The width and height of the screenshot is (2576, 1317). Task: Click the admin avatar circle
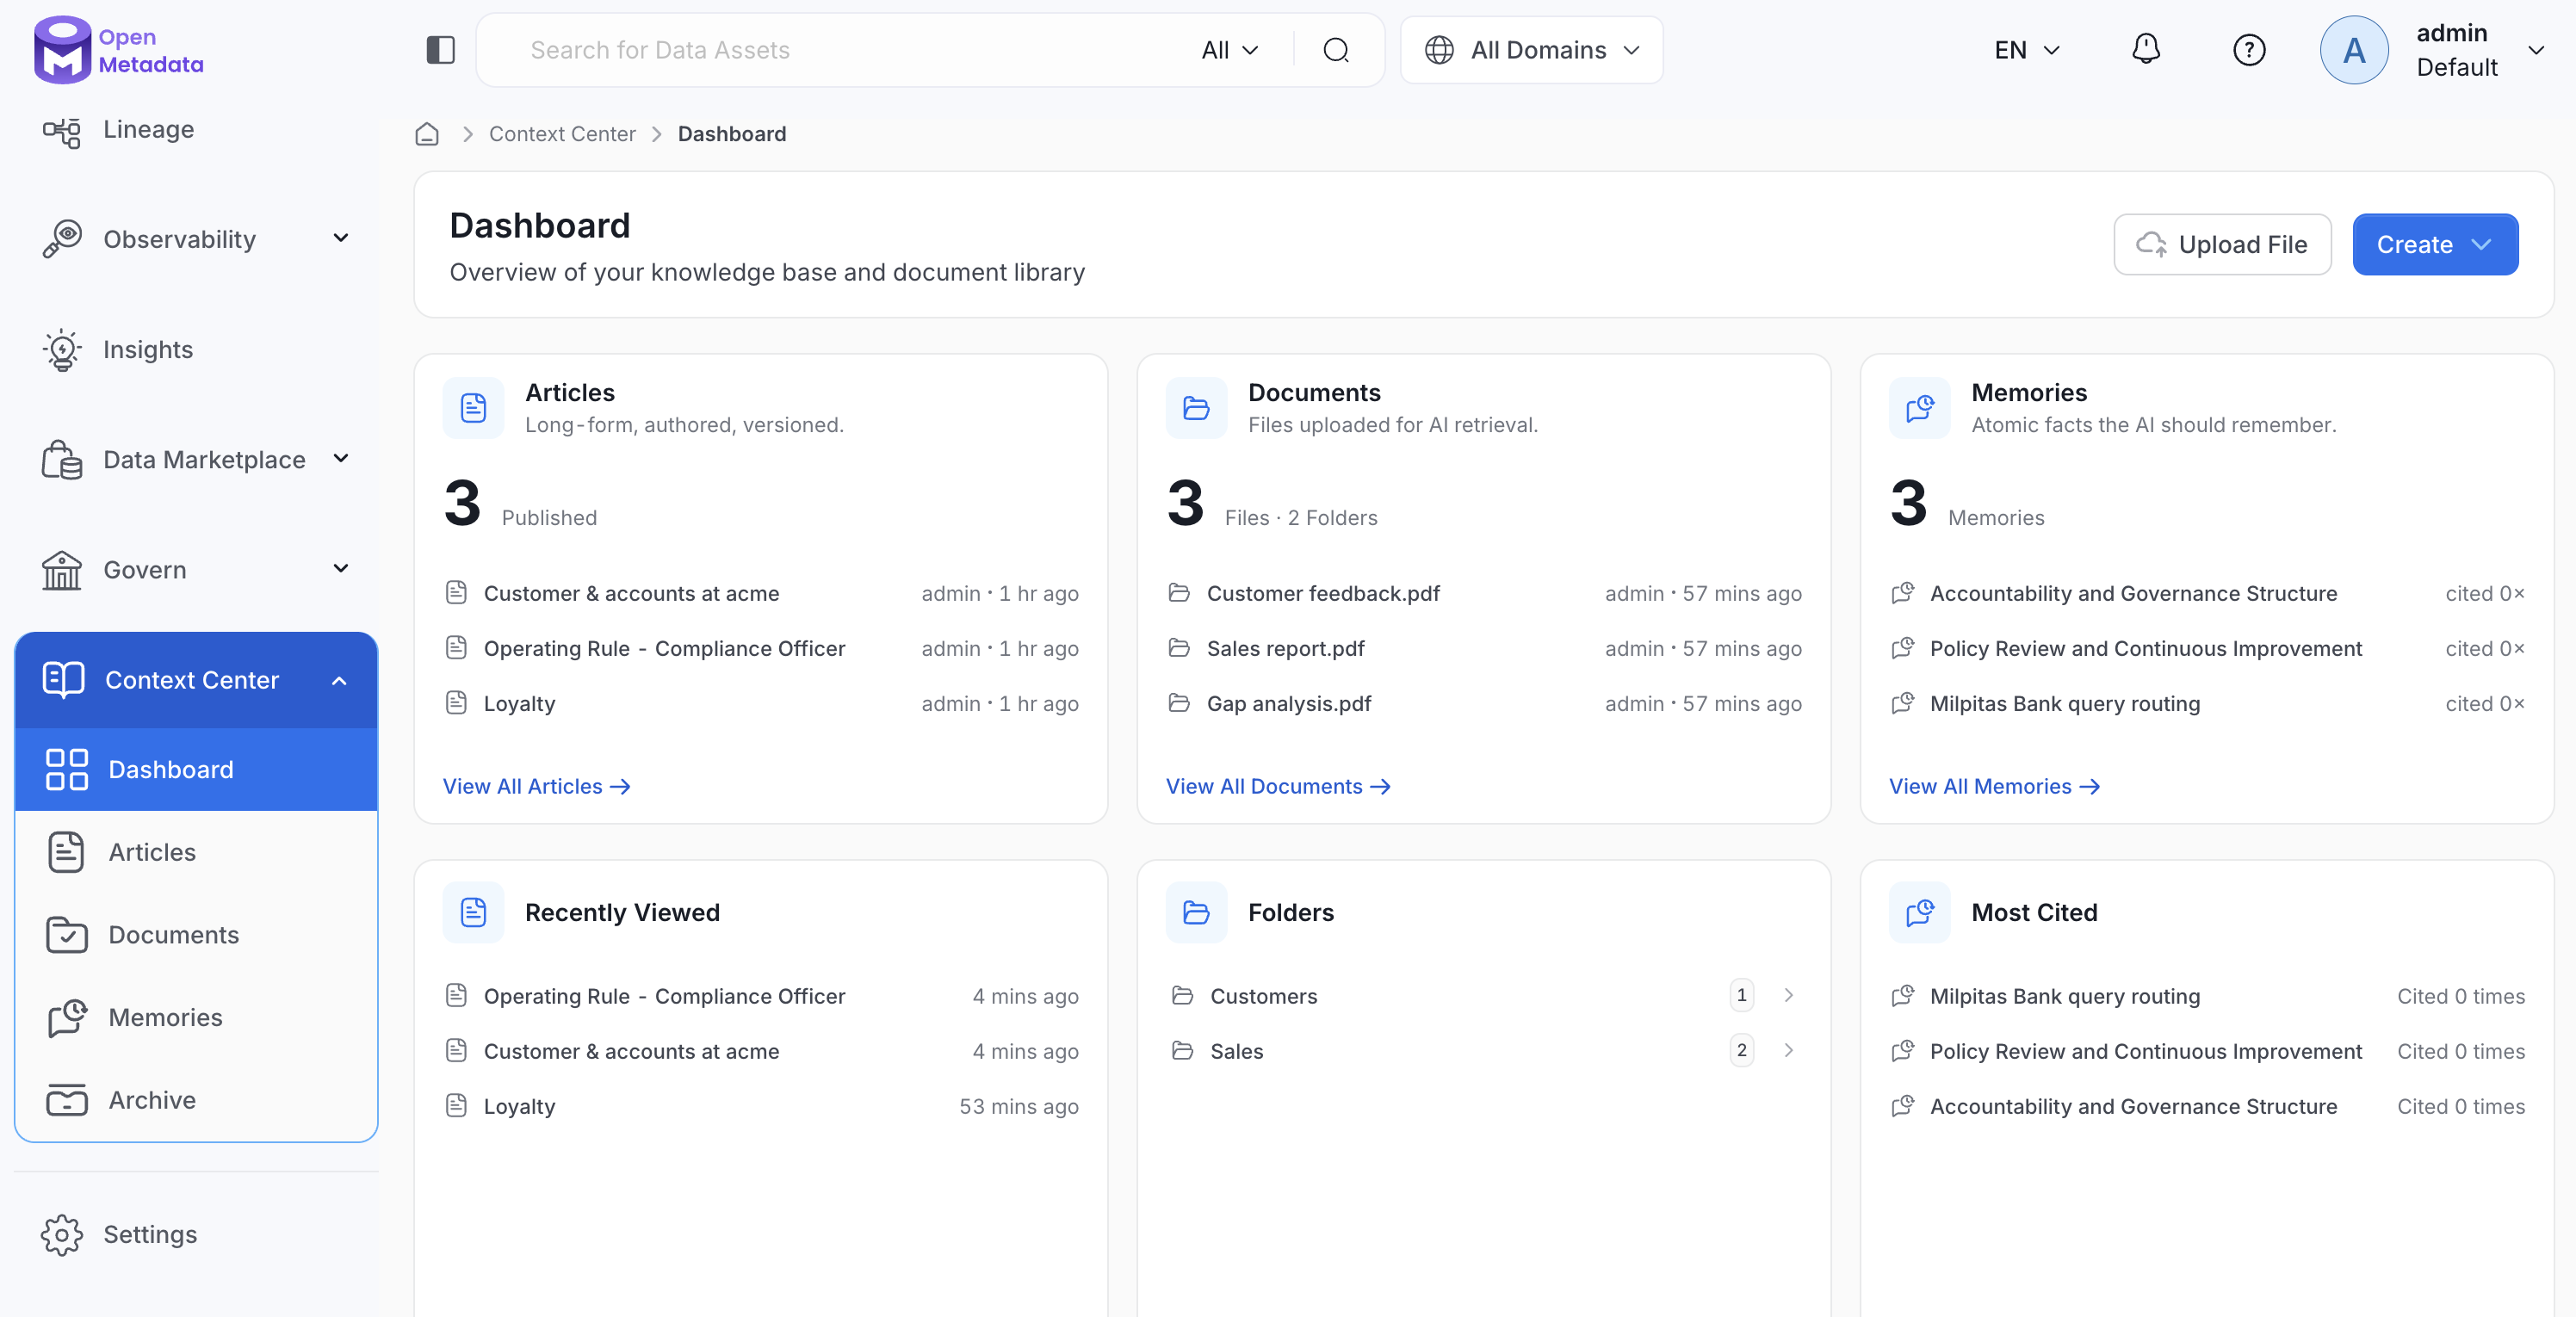[x=2354, y=50]
